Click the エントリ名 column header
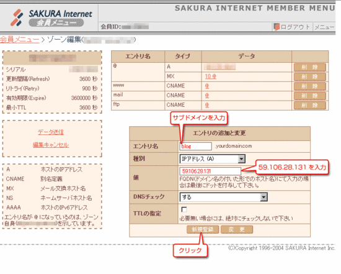 (x=138, y=57)
